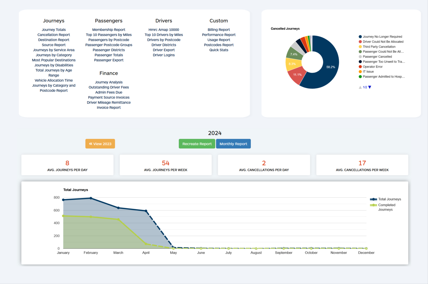Screen dimensions: 428x284
Task: Open the Cancellation Report
Action: click(53, 35)
